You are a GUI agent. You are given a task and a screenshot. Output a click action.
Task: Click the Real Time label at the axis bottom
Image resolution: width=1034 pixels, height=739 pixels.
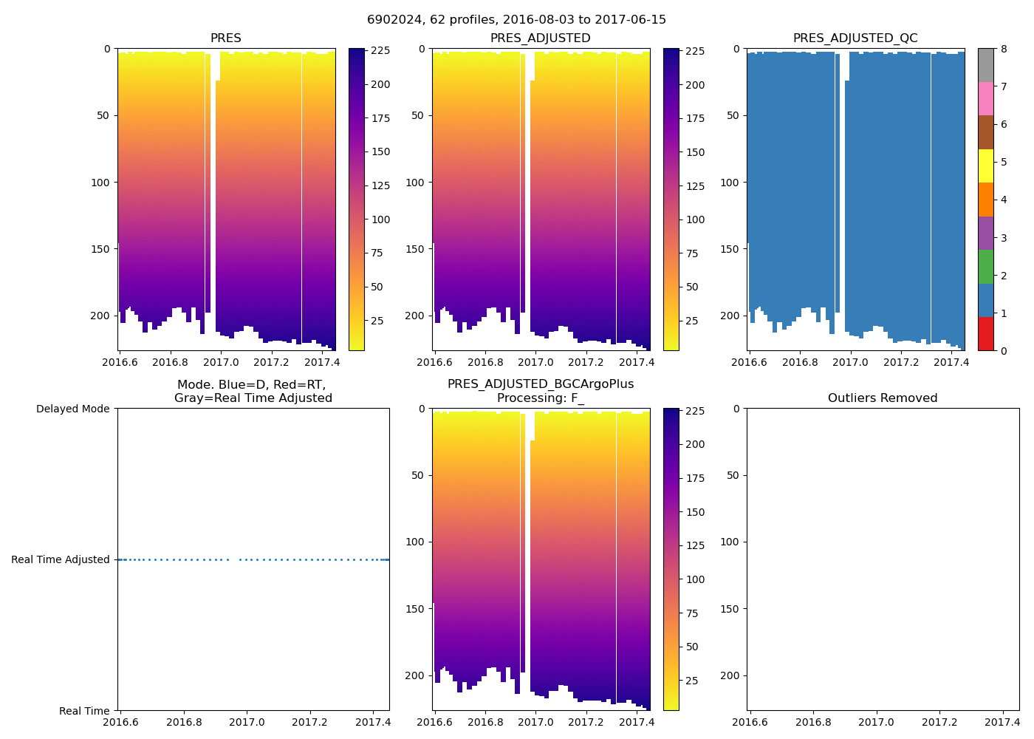[84, 711]
